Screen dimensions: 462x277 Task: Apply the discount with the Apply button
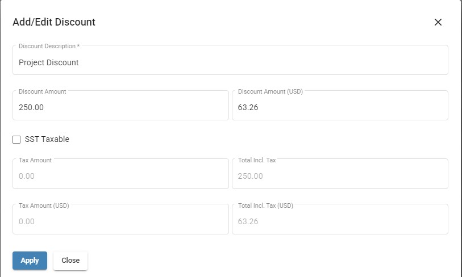(30, 261)
